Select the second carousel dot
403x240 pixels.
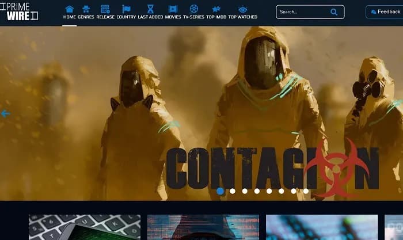tap(233, 191)
